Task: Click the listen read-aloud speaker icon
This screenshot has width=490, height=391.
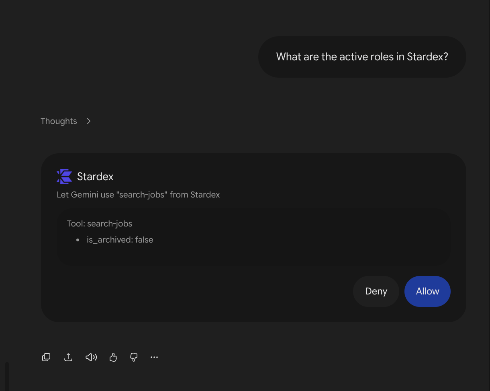Action: (91, 357)
